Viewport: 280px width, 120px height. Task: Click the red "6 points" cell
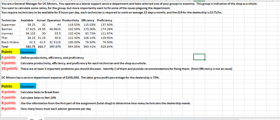click(x=10, y=58)
